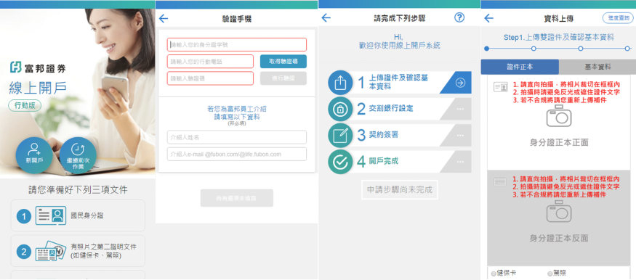Click the card icon beside back-side instructions
Viewport: 636px width, 280px height.
[x=500, y=181]
